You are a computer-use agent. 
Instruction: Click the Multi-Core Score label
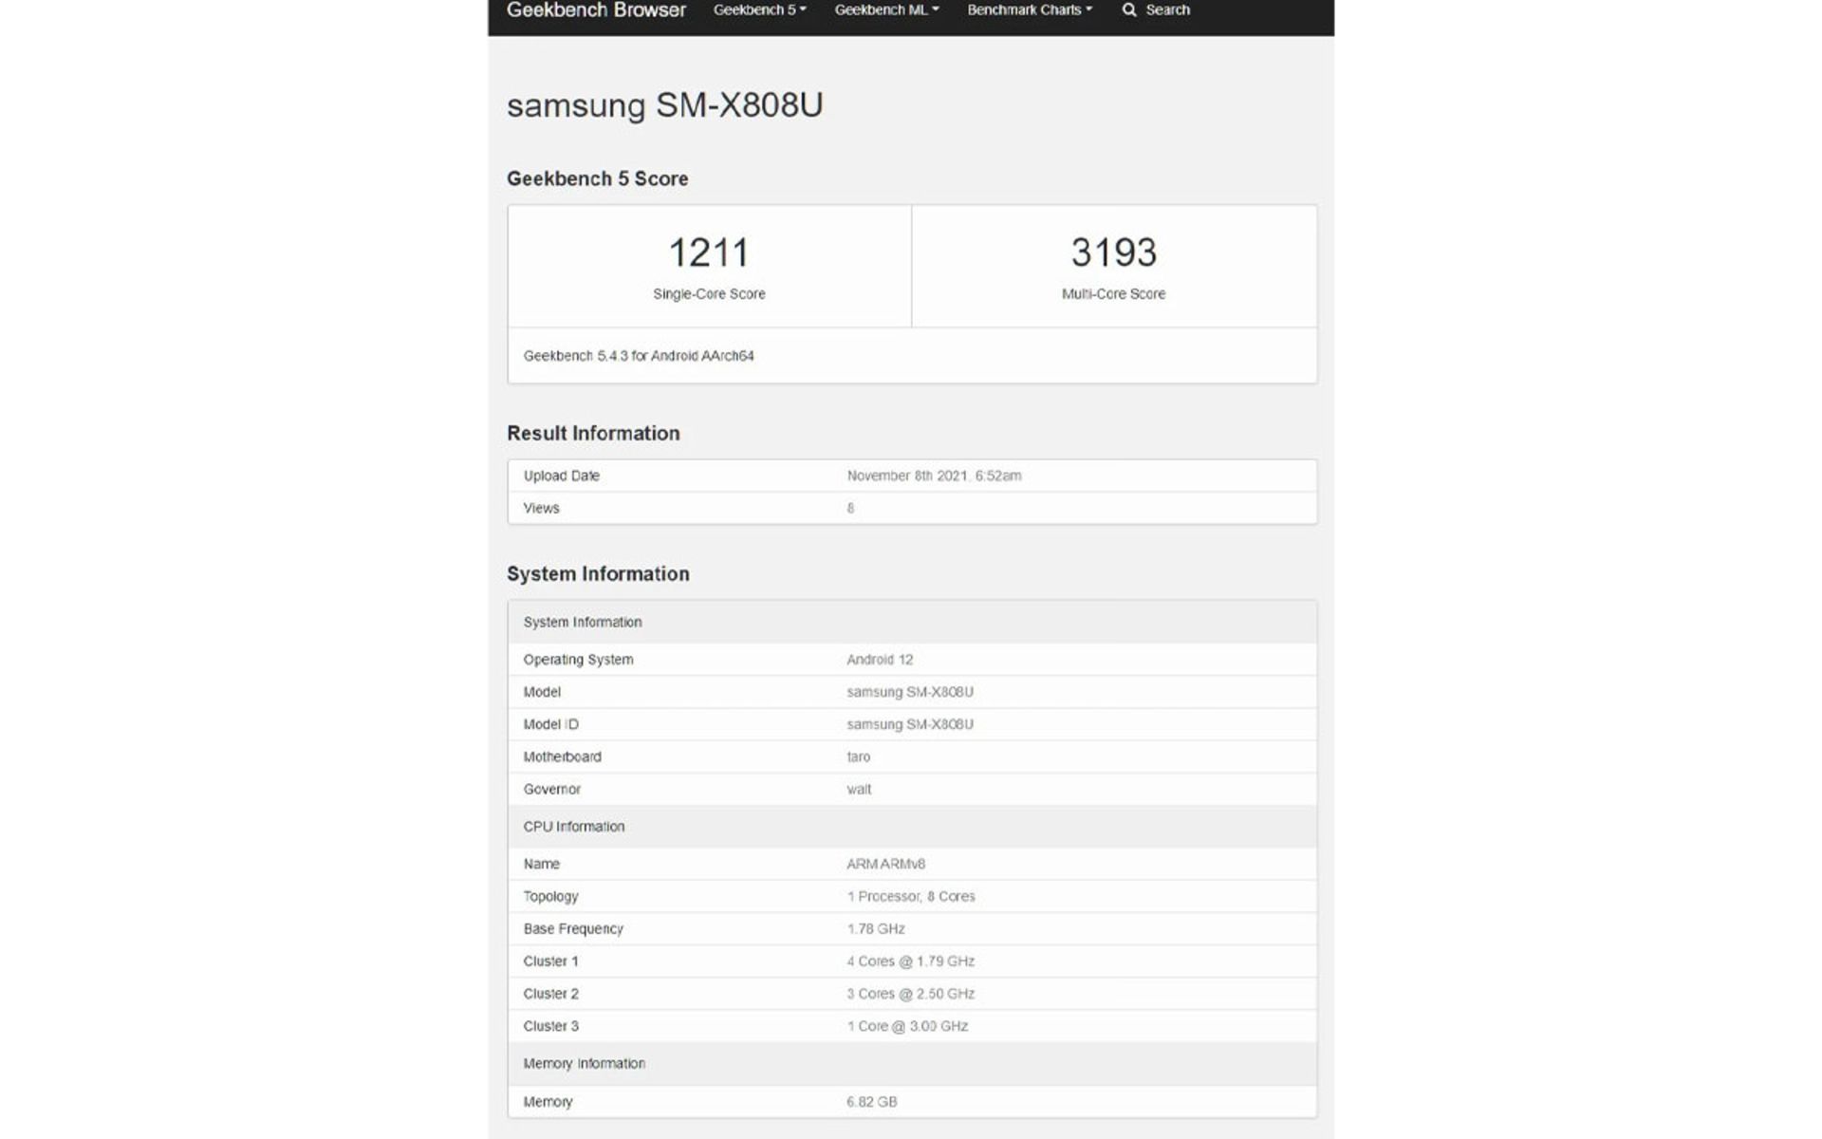(x=1113, y=294)
